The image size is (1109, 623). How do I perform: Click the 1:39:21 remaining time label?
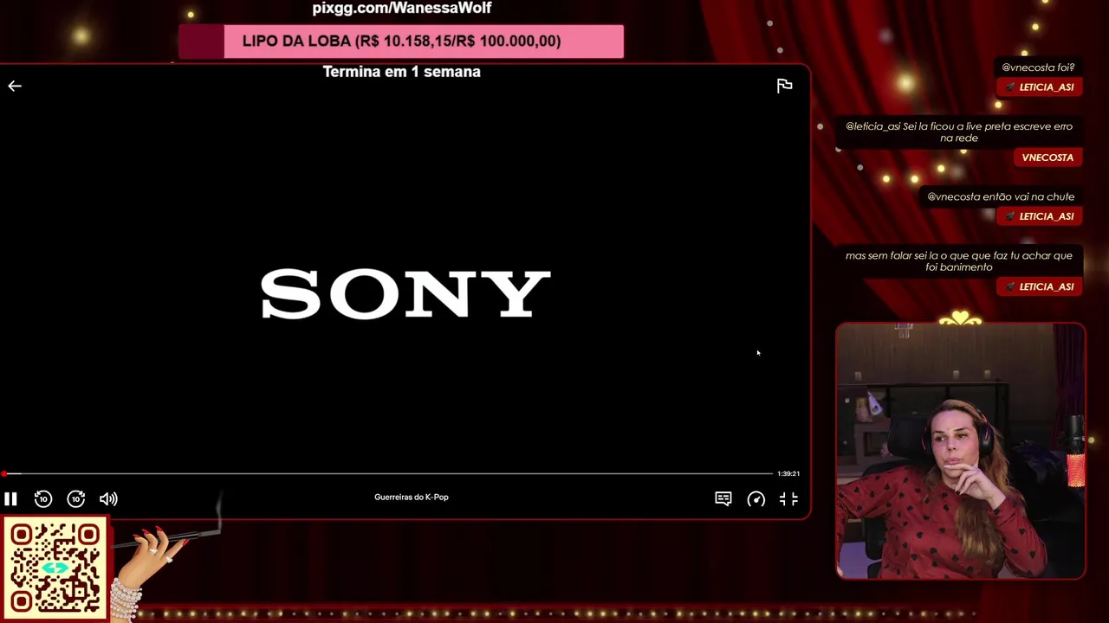click(788, 473)
